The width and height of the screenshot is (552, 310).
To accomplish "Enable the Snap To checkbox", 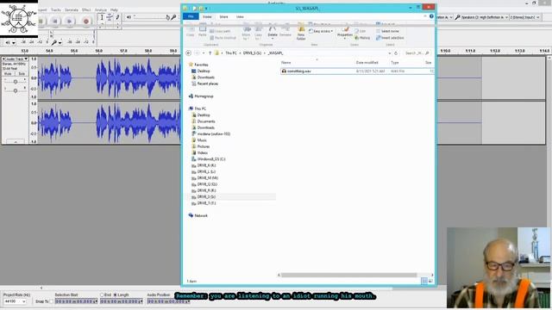I will click(52, 301).
